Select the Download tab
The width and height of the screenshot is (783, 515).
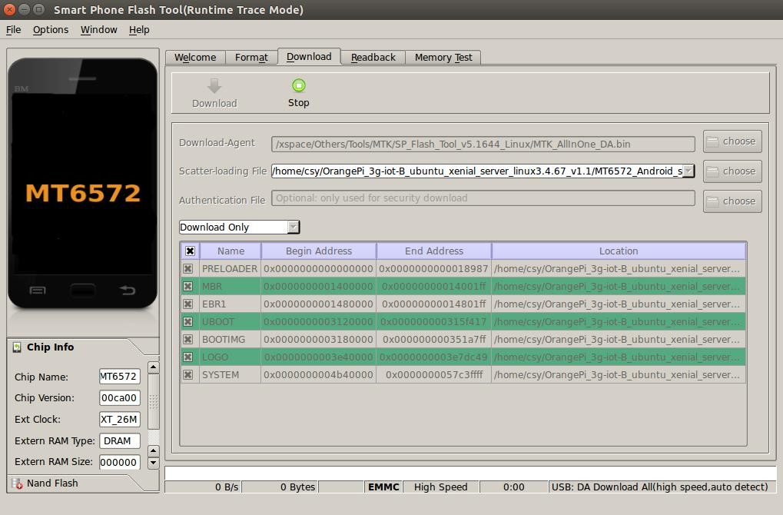tap(309, 56)
